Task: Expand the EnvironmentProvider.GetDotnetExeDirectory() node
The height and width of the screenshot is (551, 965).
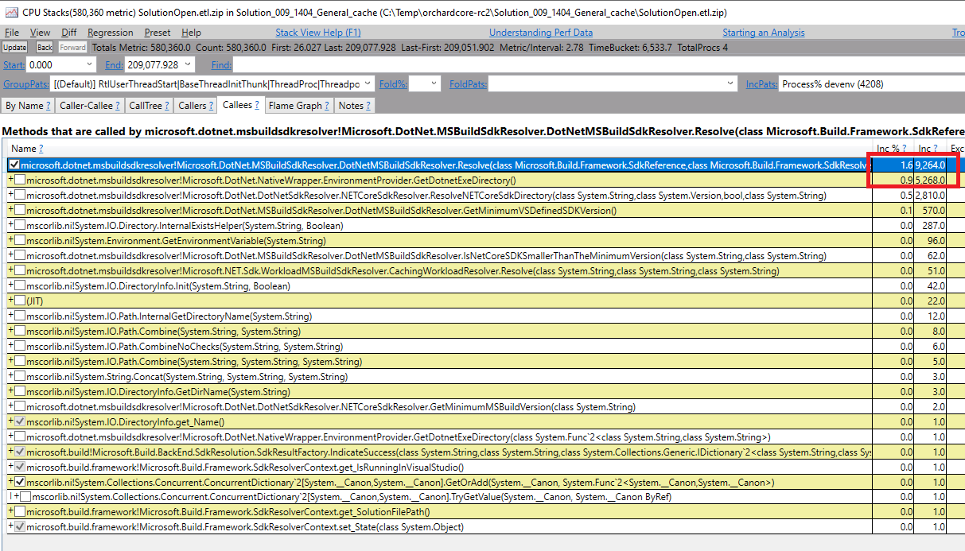Action: click(11, 180)
